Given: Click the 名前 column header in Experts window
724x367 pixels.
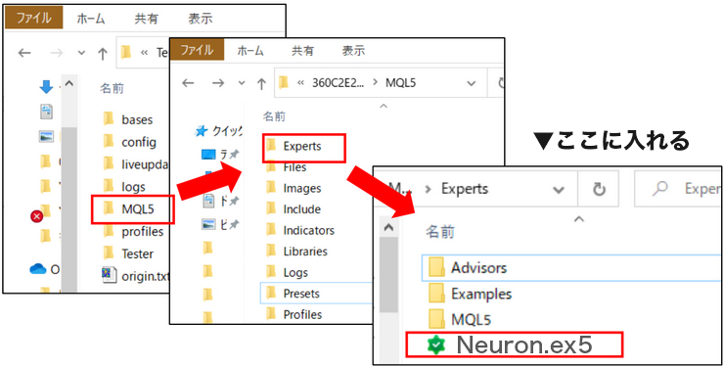Looking at the screenshot, I should pos(440,231).
